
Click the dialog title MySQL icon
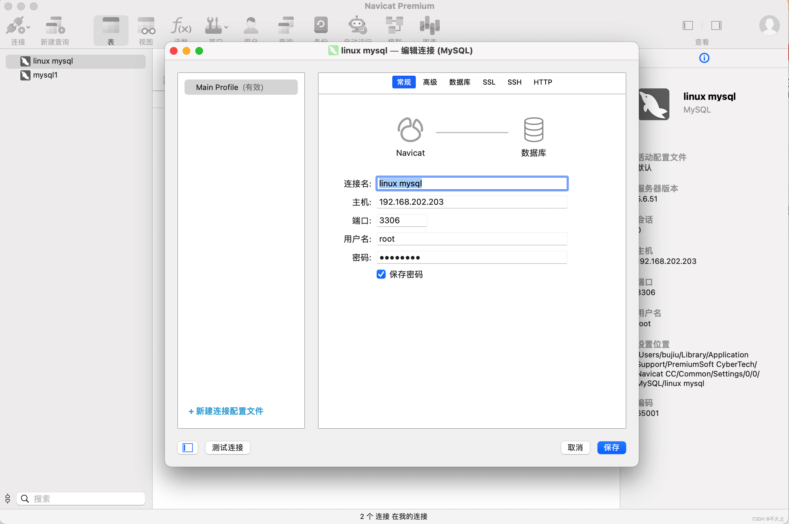click(333, 51)
